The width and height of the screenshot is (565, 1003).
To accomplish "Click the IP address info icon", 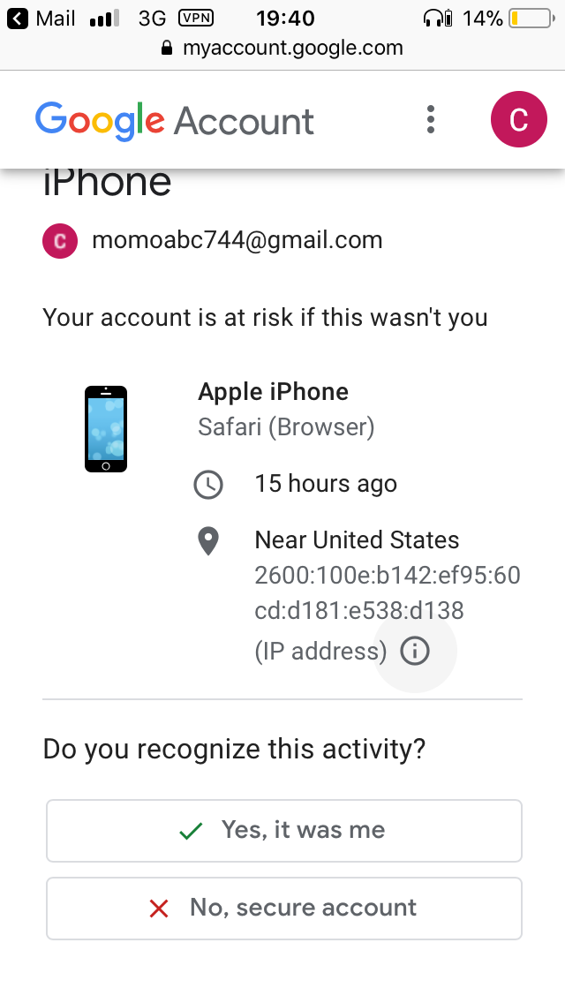I will (x=415, y=652).
